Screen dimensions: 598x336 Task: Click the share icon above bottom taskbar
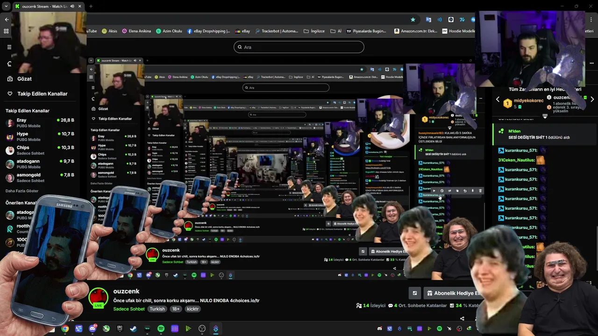(462, 319)
